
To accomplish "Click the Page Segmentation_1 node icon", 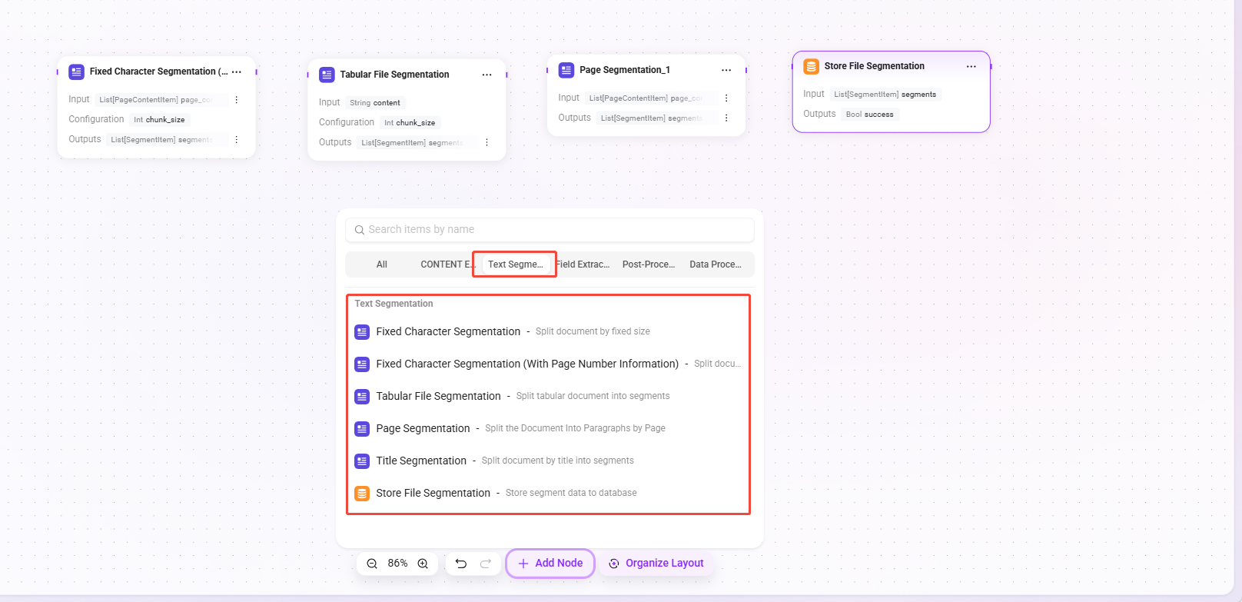I will (566, 70).
